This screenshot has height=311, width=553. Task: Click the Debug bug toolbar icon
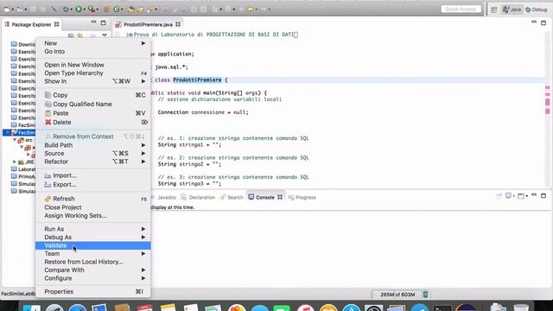pyautogui.click(x=66, y=10)
